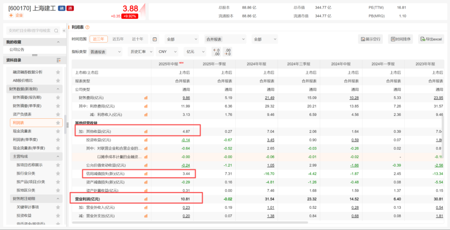Collapse the sidebar with double-chevron icon
450x230 pixels.
pyautogui.click(x=64, y=30)
